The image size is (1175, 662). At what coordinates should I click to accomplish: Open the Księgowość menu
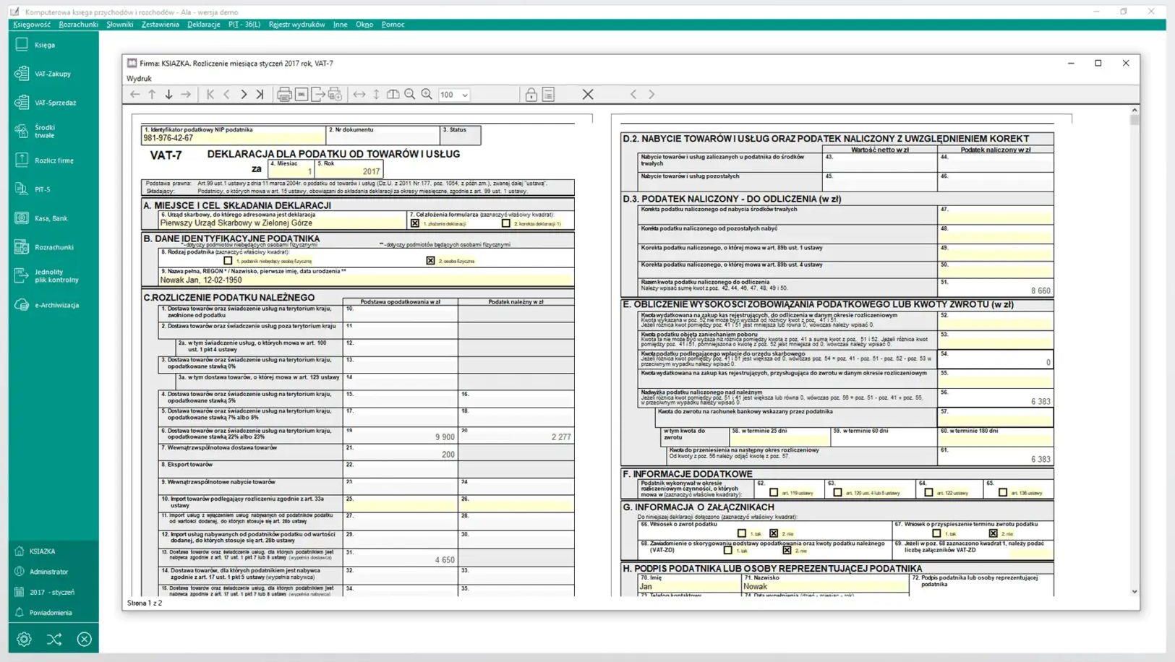[32, 25]
